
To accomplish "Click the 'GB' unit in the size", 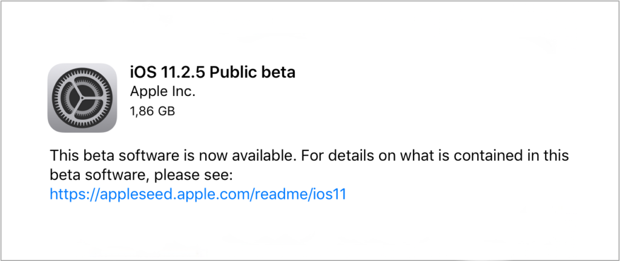I will (x=167, y=111).
